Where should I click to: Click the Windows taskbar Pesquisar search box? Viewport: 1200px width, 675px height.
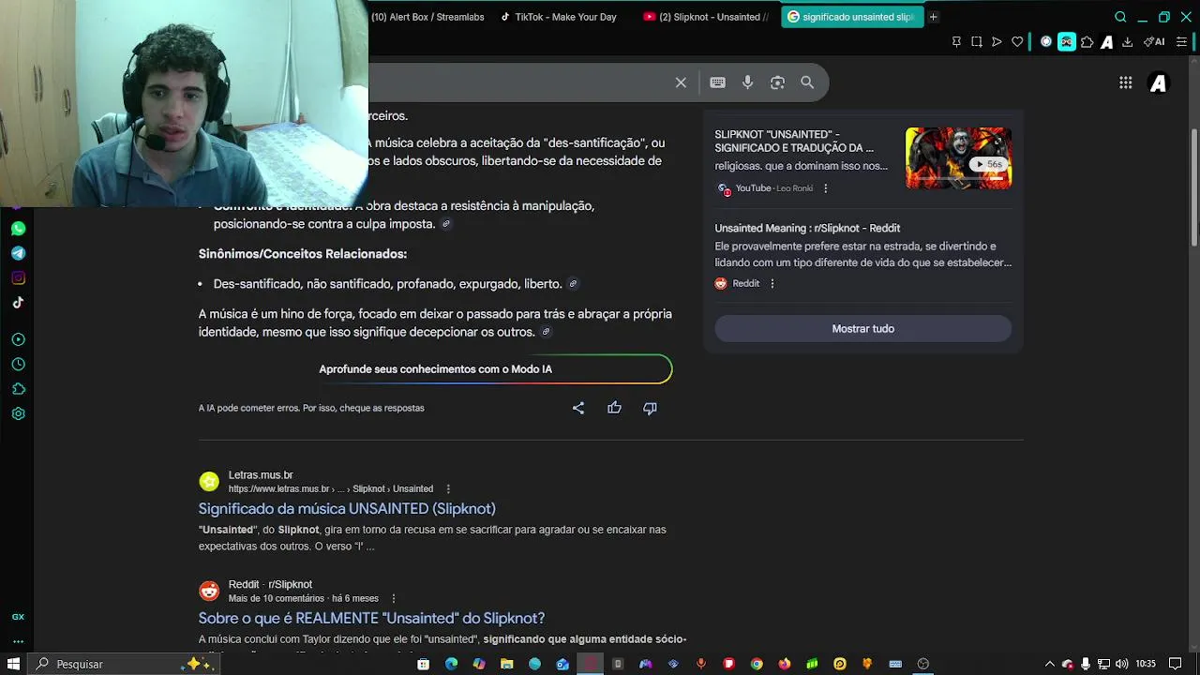click(124, 664)
